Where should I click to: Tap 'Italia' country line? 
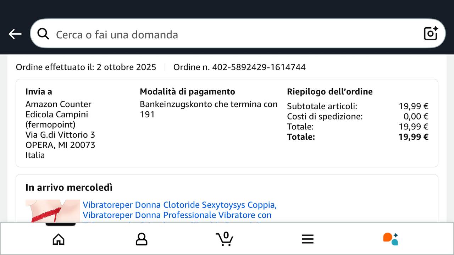(35, 155)
